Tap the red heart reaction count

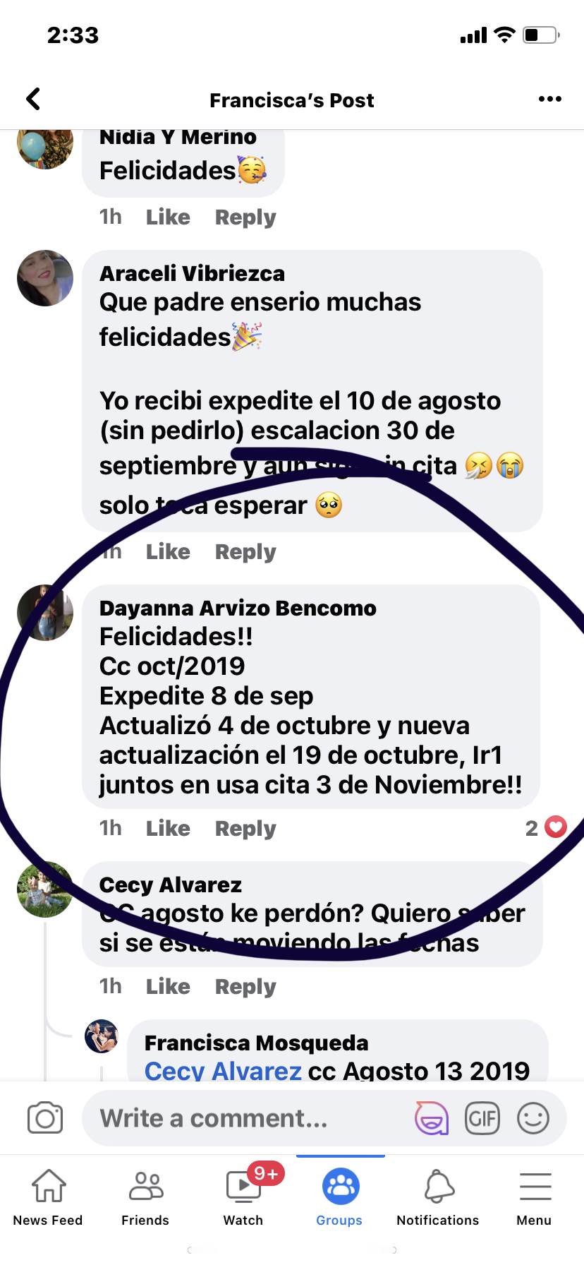click(547, 828)
